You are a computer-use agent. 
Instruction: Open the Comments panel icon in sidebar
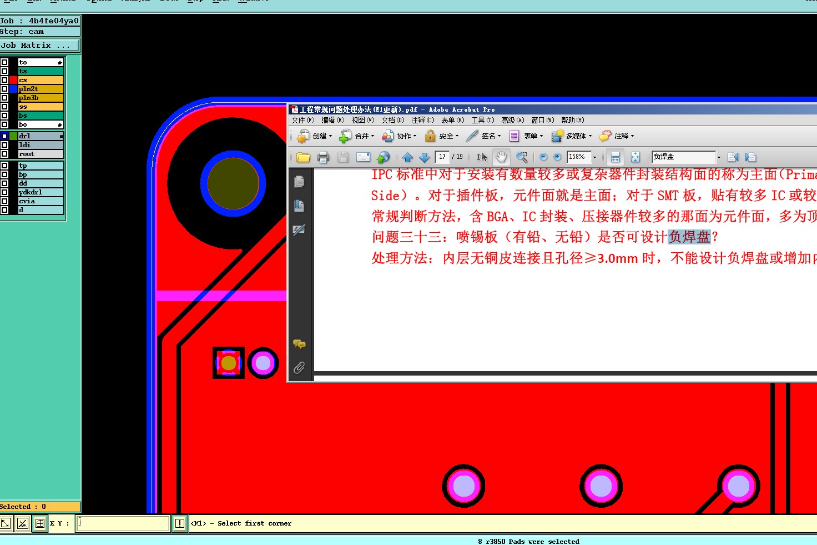coord(299,344)
